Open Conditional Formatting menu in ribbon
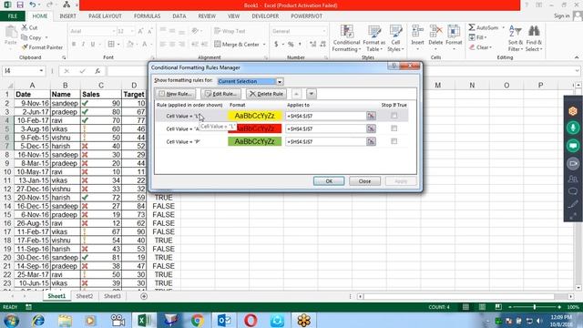Image resolution: width=583 pixels, height=328 pixels. pyautogui.click(x=346, y=38)
